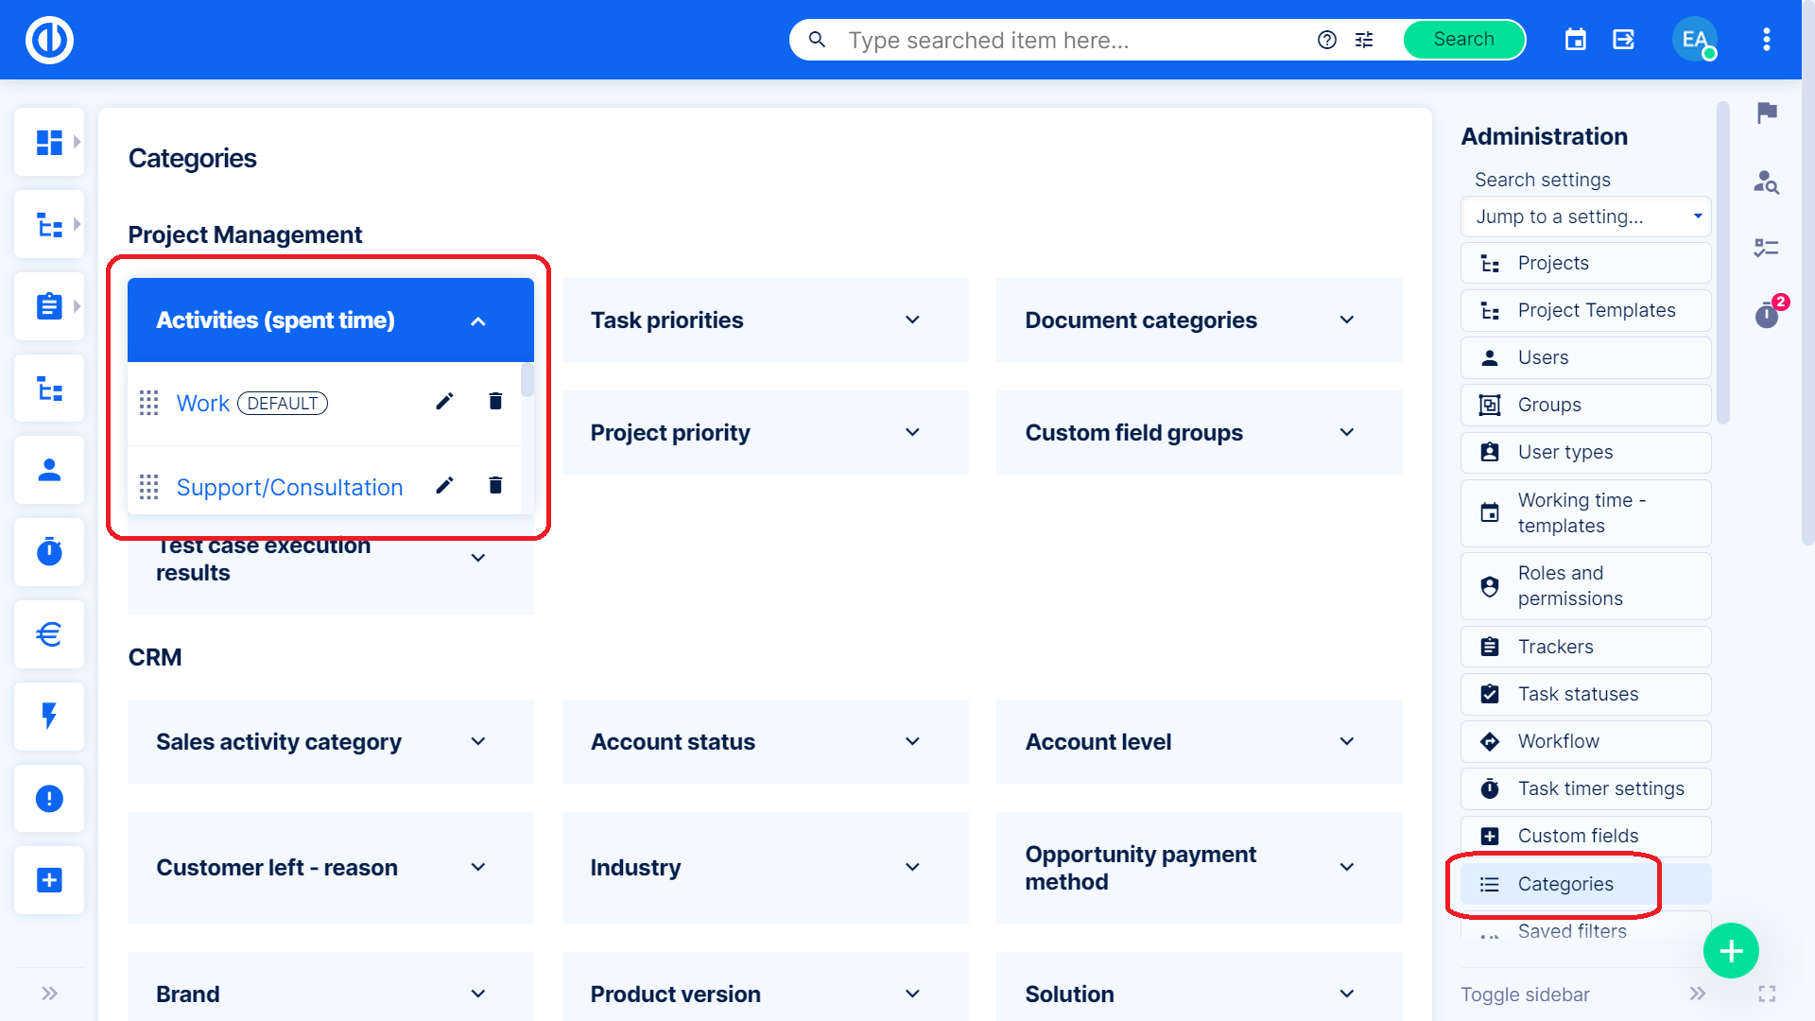The width and height of the screenshot is (1815, 1021).
Task: Open the Support/Consultation link
Action: 289,488
